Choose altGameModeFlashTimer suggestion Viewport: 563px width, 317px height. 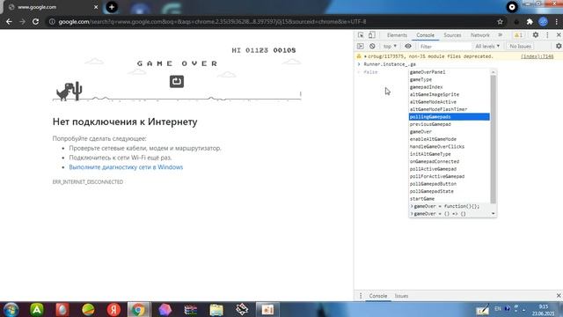[x=450, y=109]
